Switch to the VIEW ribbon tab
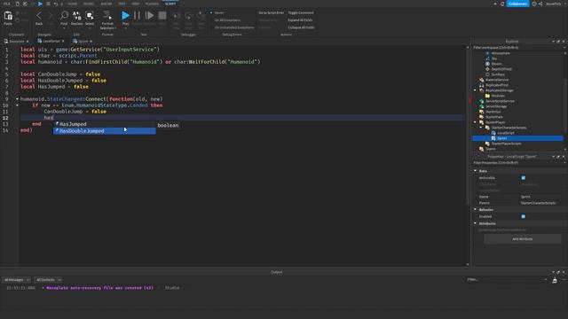 pos(136,4)
